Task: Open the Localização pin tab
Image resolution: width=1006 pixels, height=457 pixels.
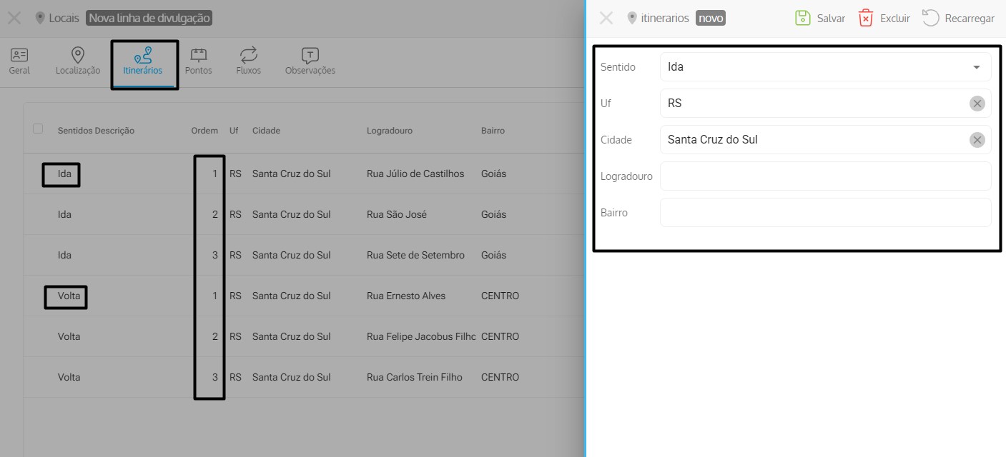Action: (x=78, y=56)
